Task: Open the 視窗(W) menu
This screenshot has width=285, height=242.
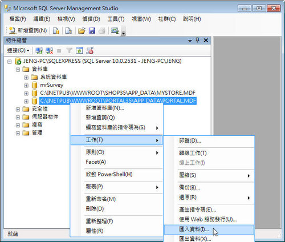Action: point(141,19)
